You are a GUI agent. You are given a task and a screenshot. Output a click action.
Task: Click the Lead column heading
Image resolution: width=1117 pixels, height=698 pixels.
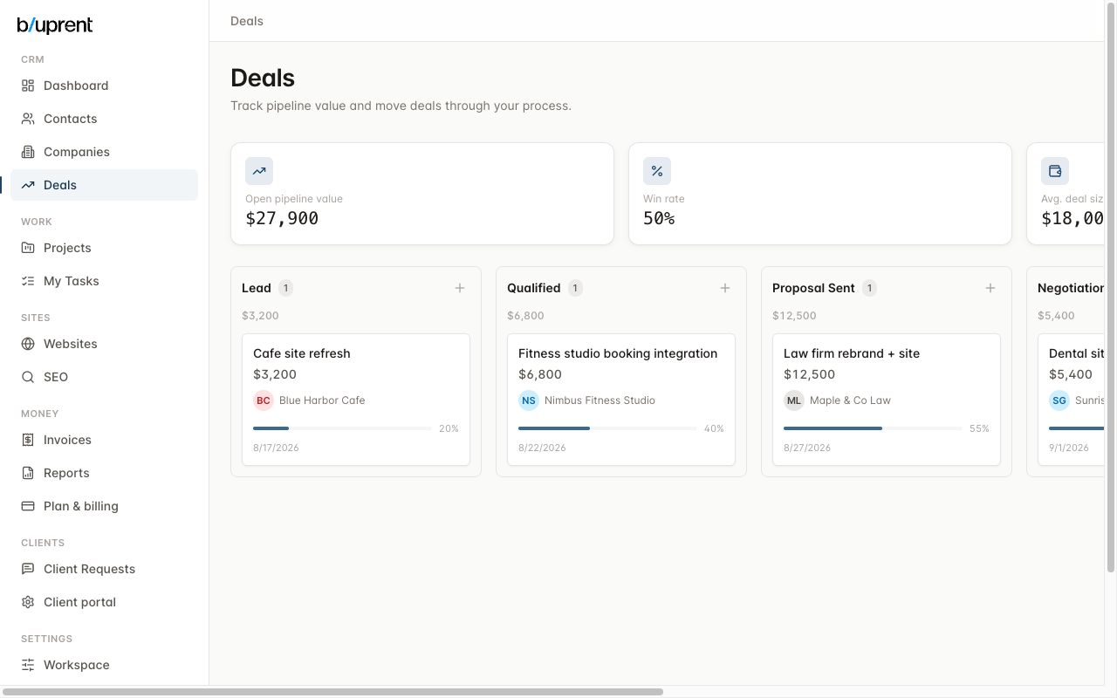257,288
